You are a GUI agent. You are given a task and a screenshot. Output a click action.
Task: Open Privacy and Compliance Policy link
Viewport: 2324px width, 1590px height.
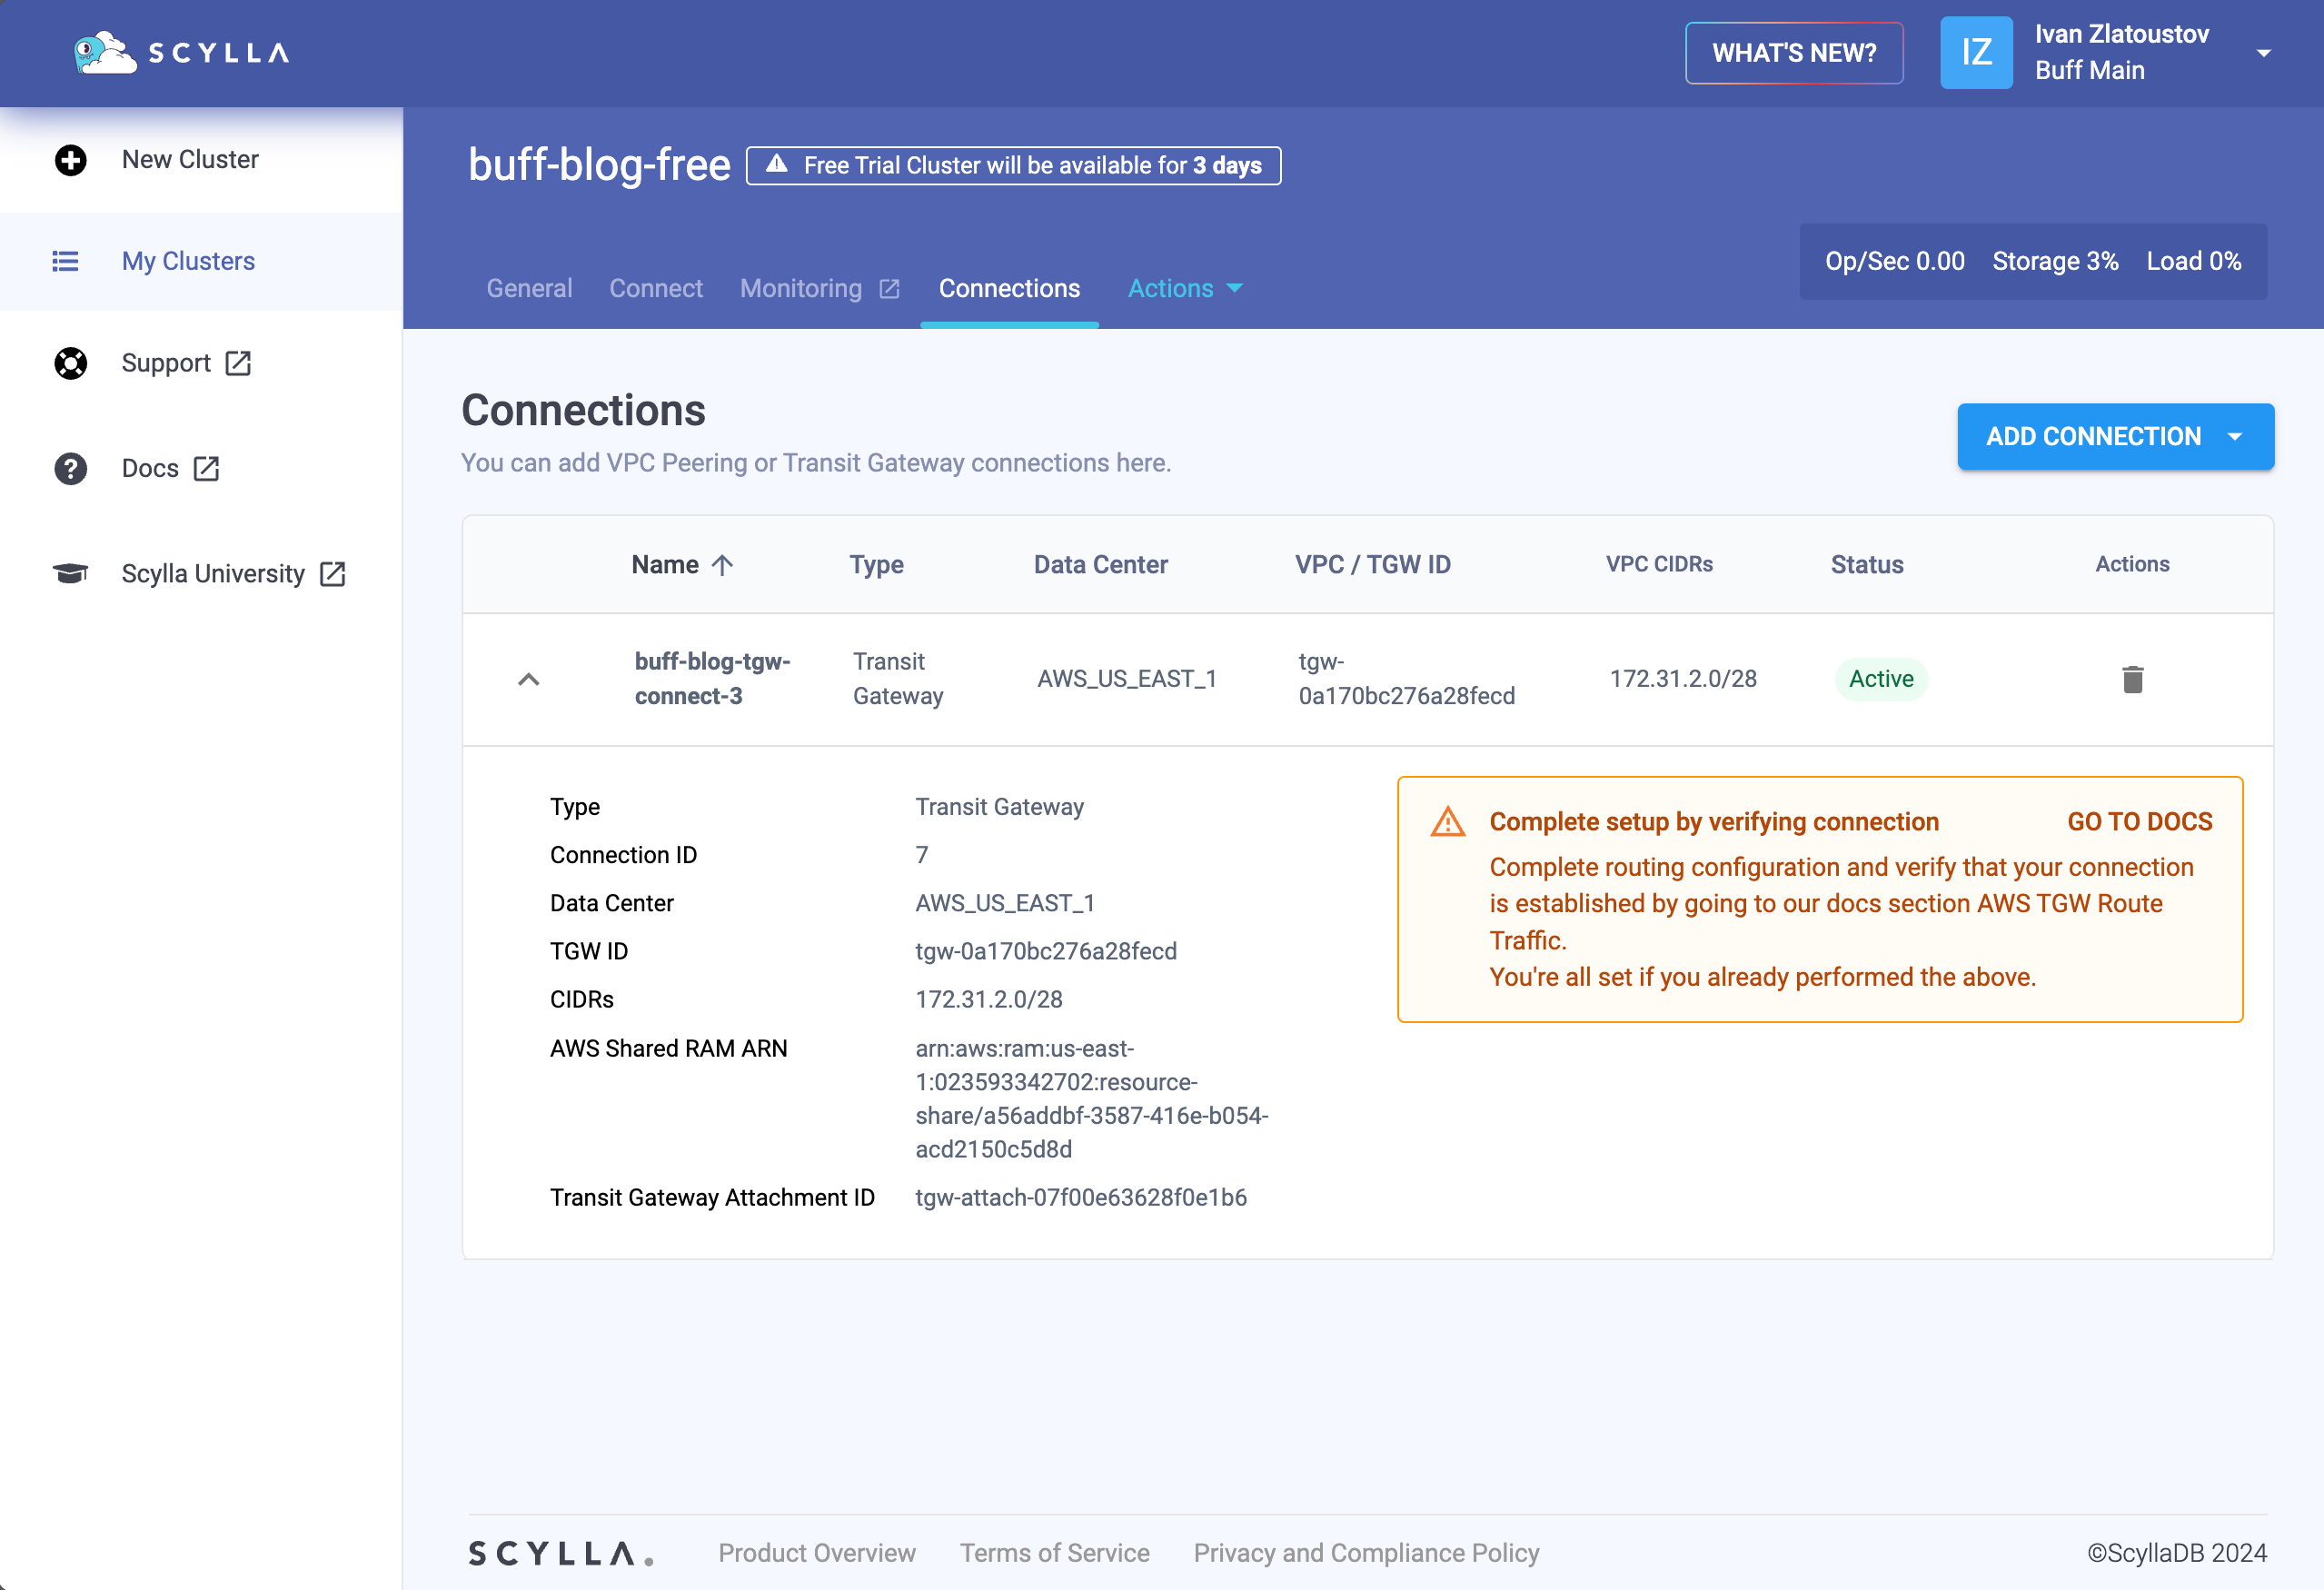tap(1366, 1552)
